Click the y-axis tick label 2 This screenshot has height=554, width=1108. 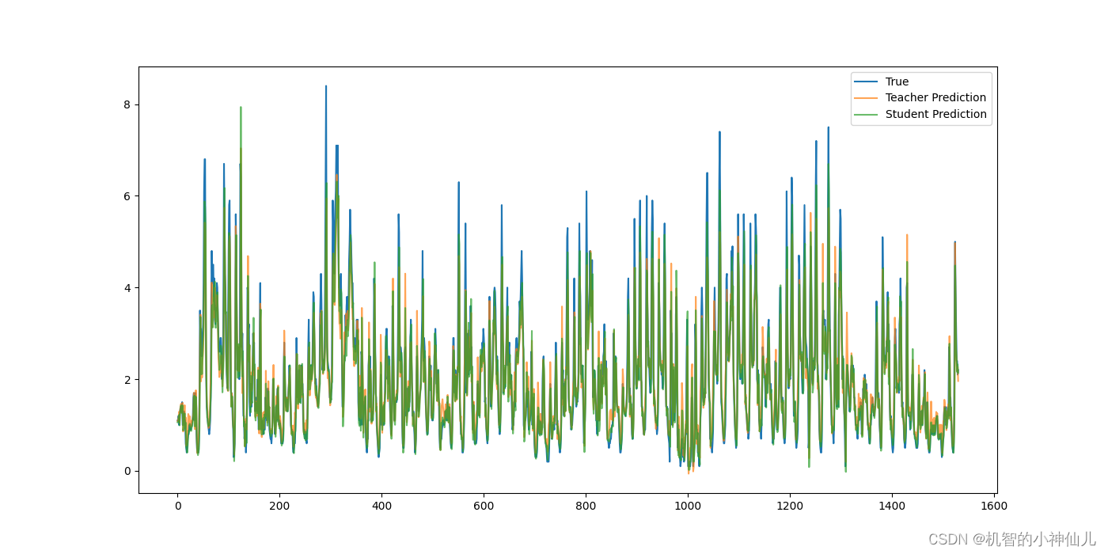[x=127, y=380]
